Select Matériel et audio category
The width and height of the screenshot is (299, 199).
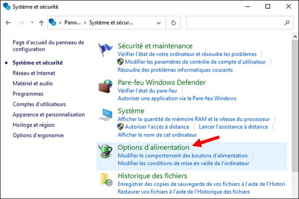pos(33,83)
